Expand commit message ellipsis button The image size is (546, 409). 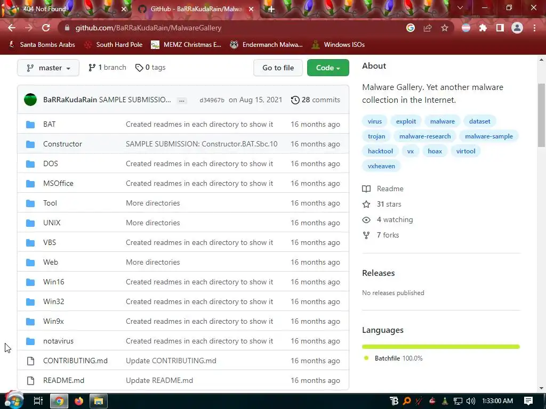pos(182,101)
